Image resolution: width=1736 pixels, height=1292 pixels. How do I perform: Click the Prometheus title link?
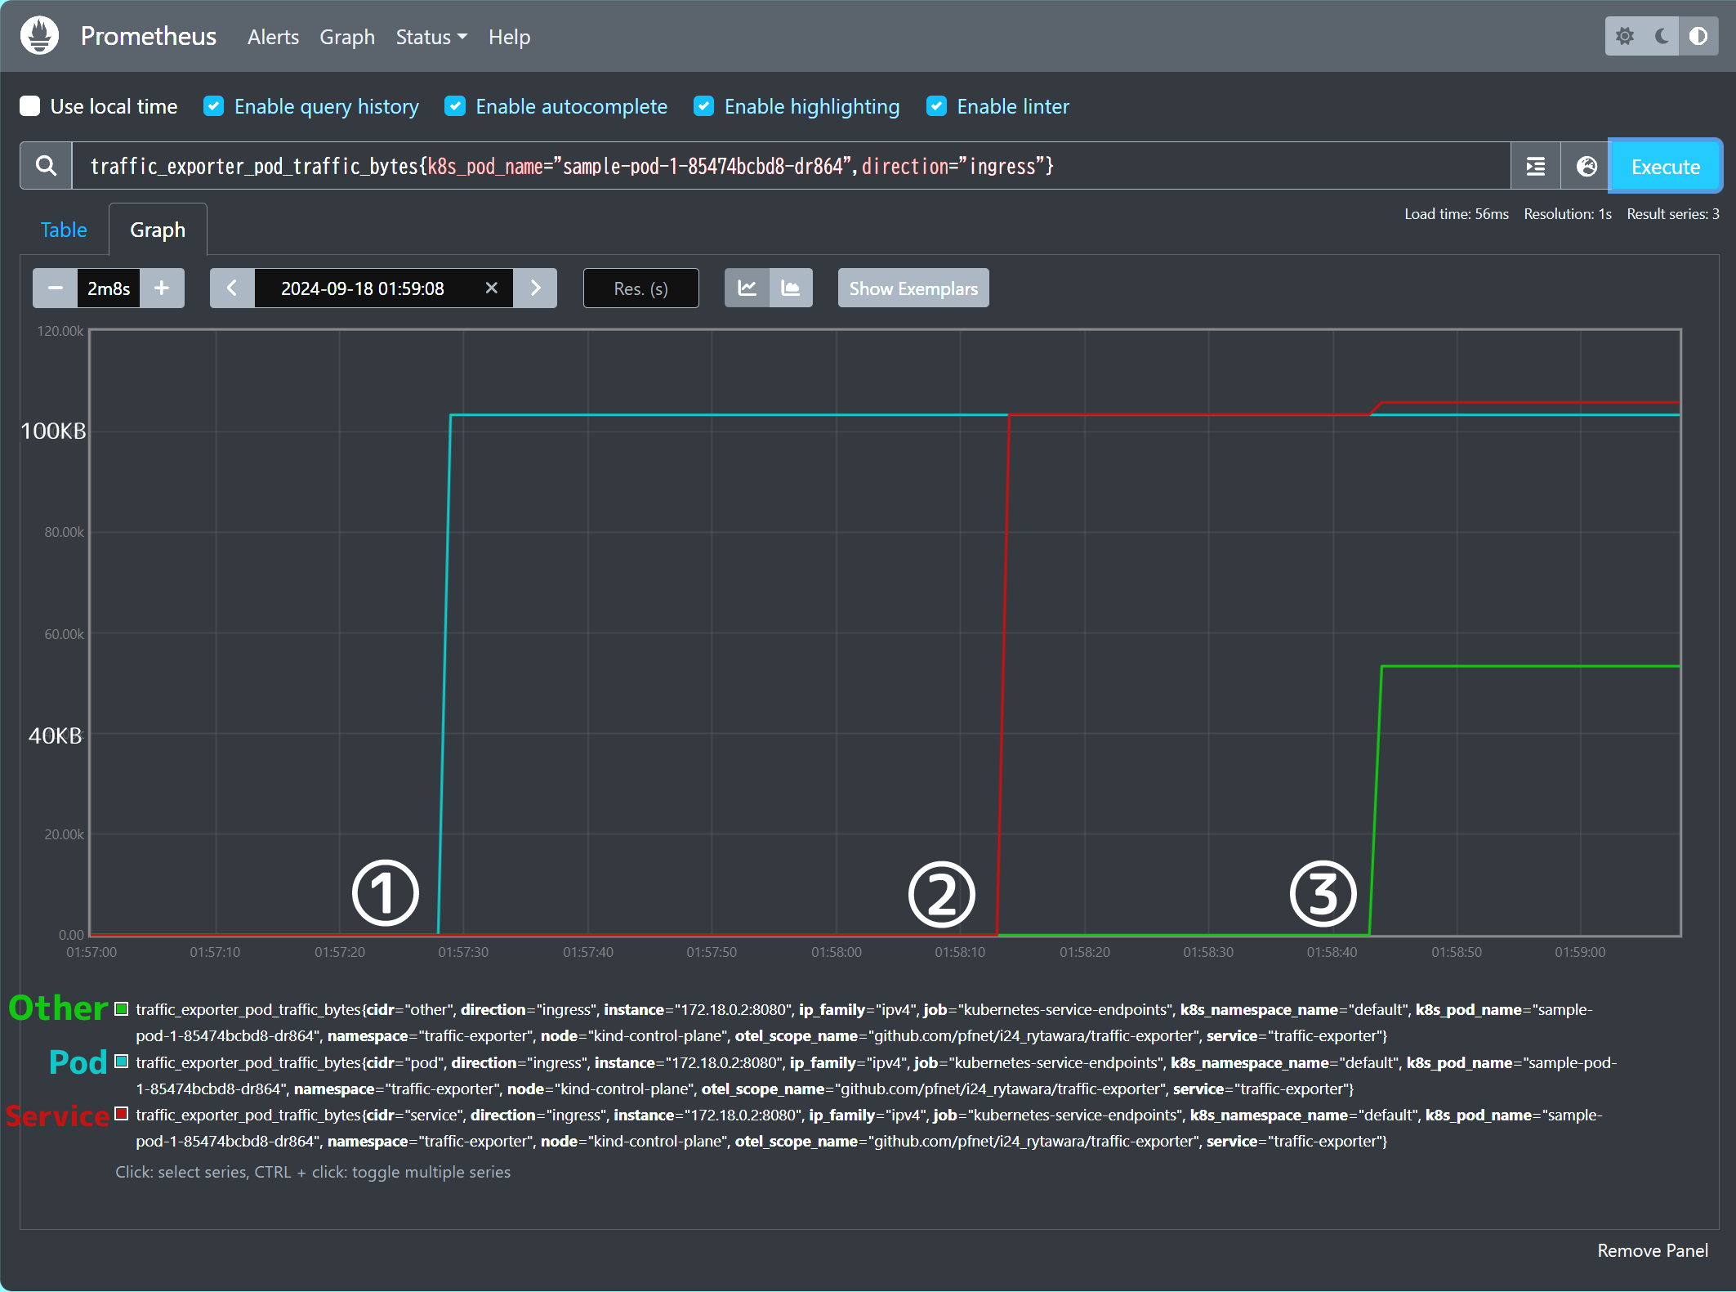[x=149, y=36]
